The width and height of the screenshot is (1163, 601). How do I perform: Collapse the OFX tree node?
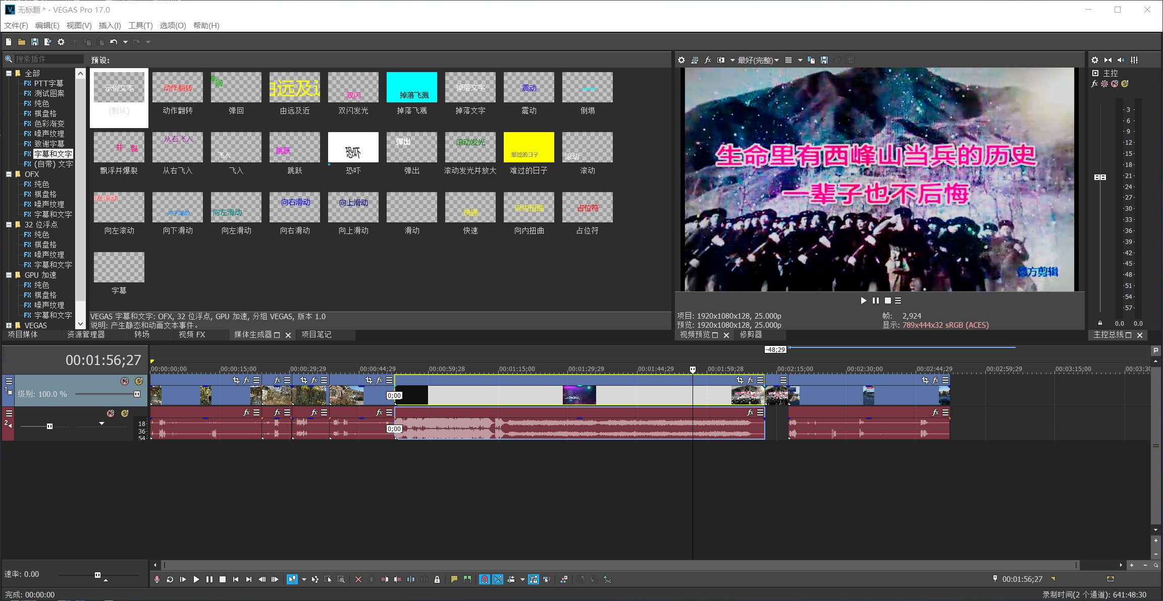tap(9, 174)
